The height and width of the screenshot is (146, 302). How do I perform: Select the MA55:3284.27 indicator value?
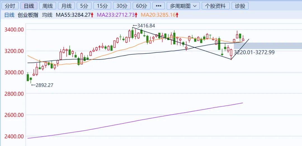tap(75, 15)
